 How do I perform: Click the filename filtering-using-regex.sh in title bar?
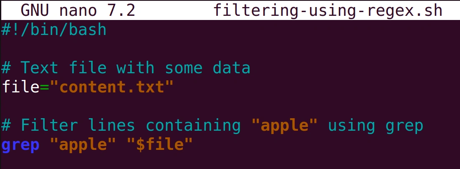328,11
